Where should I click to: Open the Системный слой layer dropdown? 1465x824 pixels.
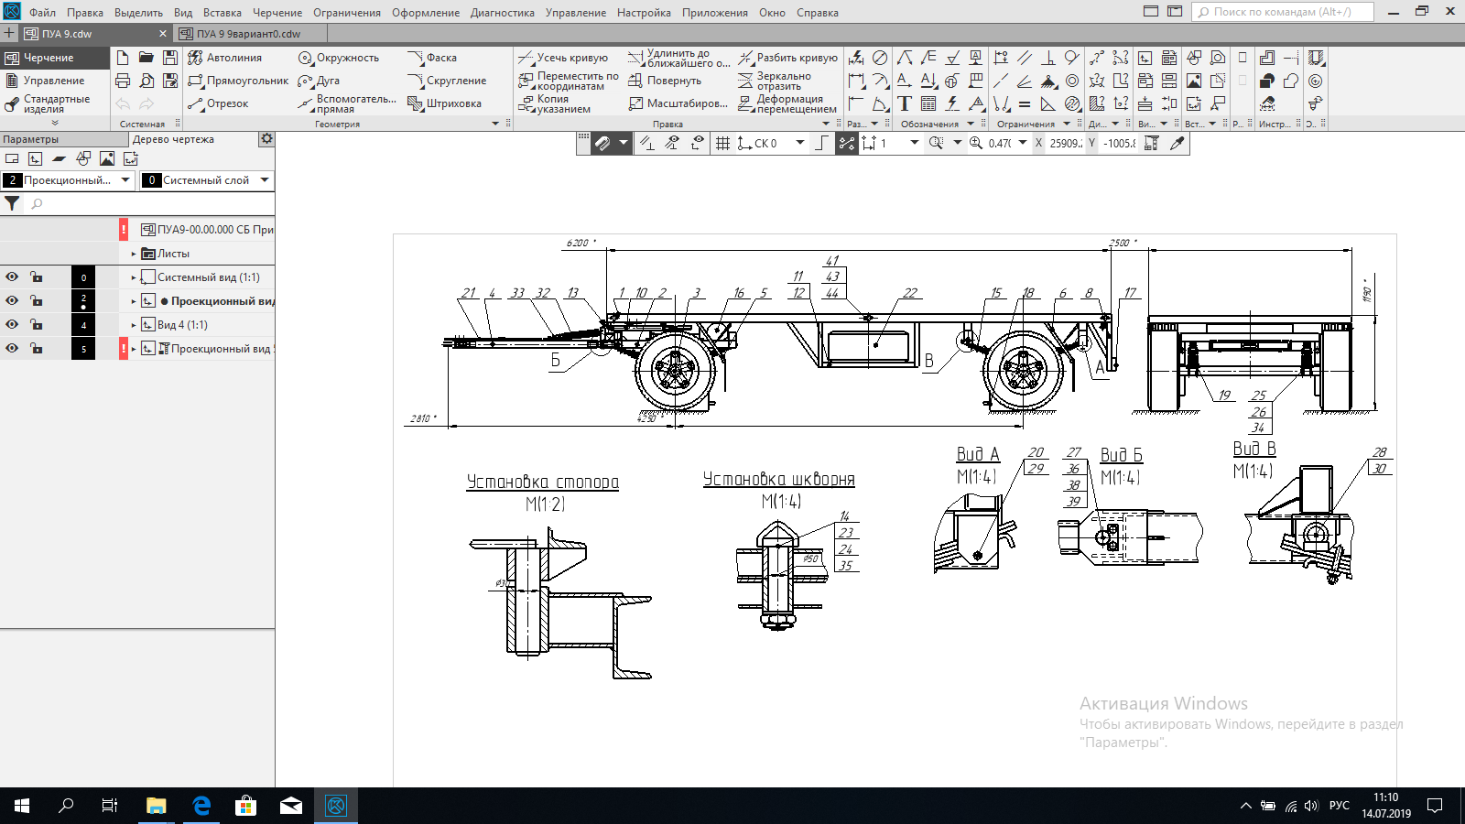(x=265, y=180)
